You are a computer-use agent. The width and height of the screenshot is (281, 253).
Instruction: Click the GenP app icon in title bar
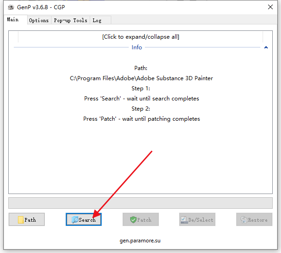[11, 7]
